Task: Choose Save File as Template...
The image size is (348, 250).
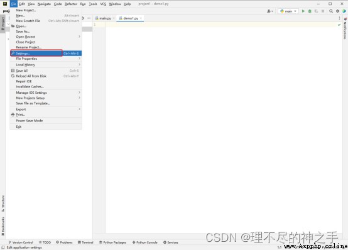Action: [x=46, y=103]
